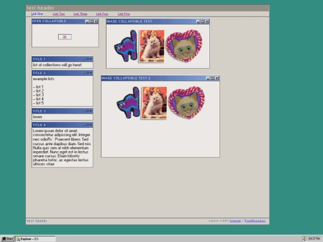The image size is (323, 242).
Task: Open the Start menu
Action: pos(7,238)
